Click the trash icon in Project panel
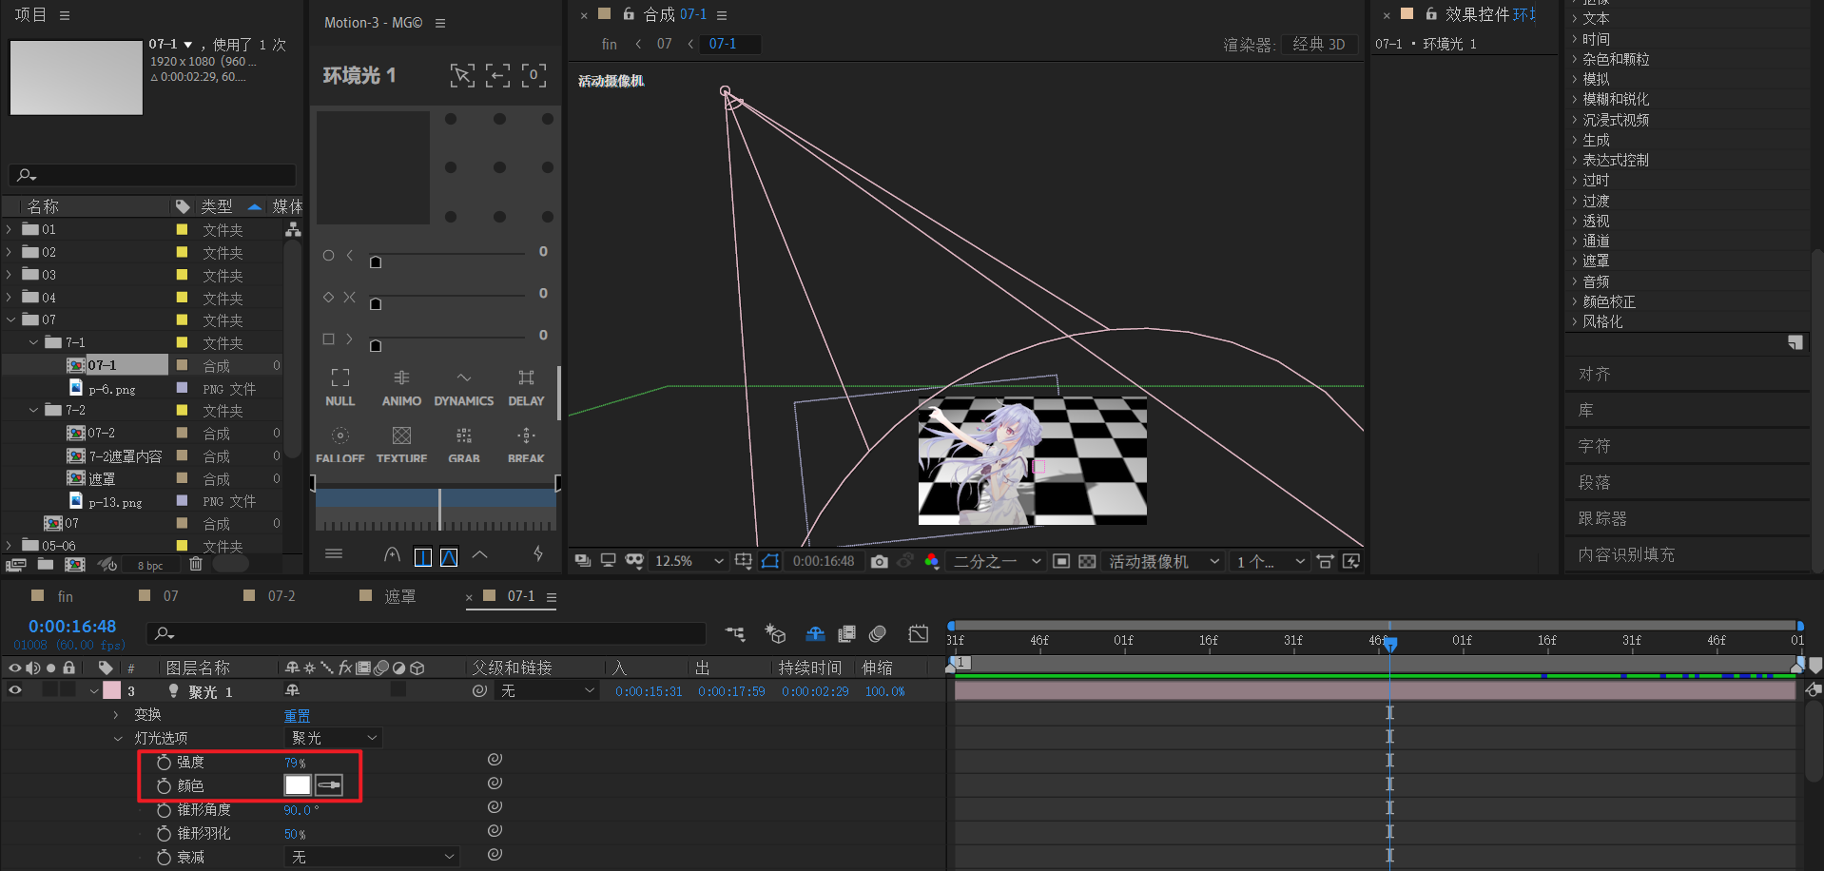Image resolution: width=1824 pixels, height=871 pixels. [x=196, y=564]
